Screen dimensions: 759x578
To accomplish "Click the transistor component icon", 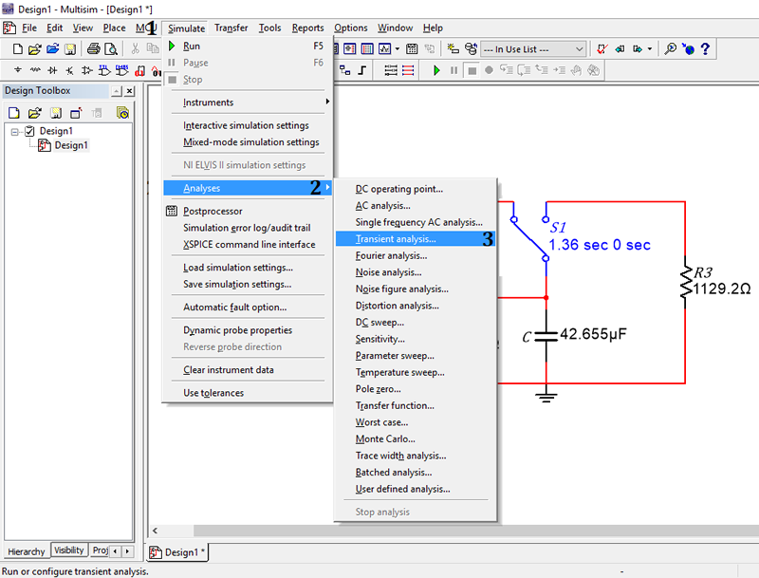I will (x=69, y=70).
